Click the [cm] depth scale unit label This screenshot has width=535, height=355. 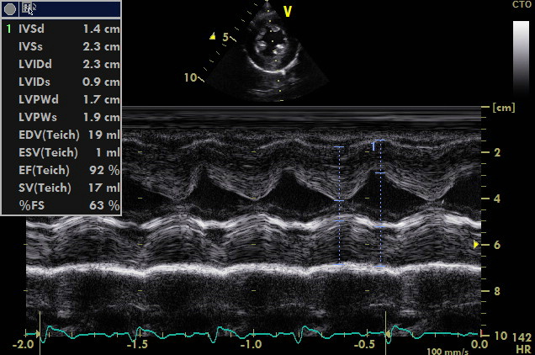[x=504, y=108]
